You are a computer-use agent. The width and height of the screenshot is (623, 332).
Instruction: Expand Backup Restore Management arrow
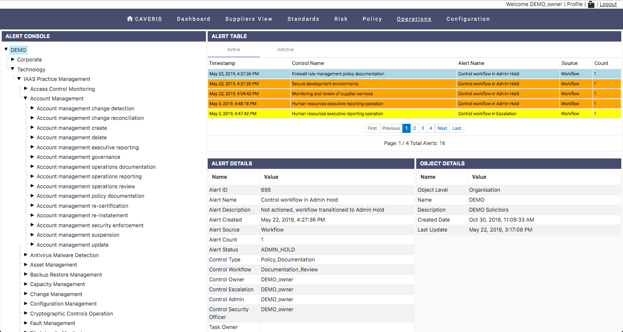[26, 274]
